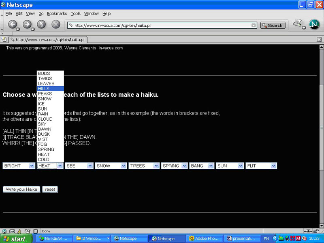Choose RAIN from the open list
The width and height of the screenshot is (324, 243).
(x=50, y=114)
